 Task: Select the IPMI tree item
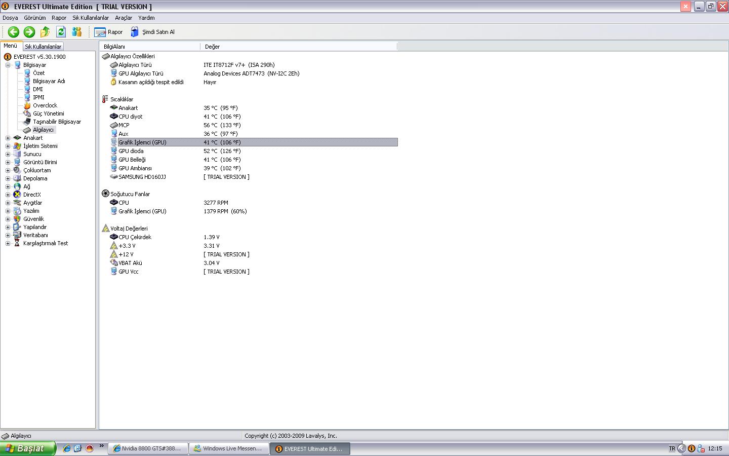tap(38, 97)
